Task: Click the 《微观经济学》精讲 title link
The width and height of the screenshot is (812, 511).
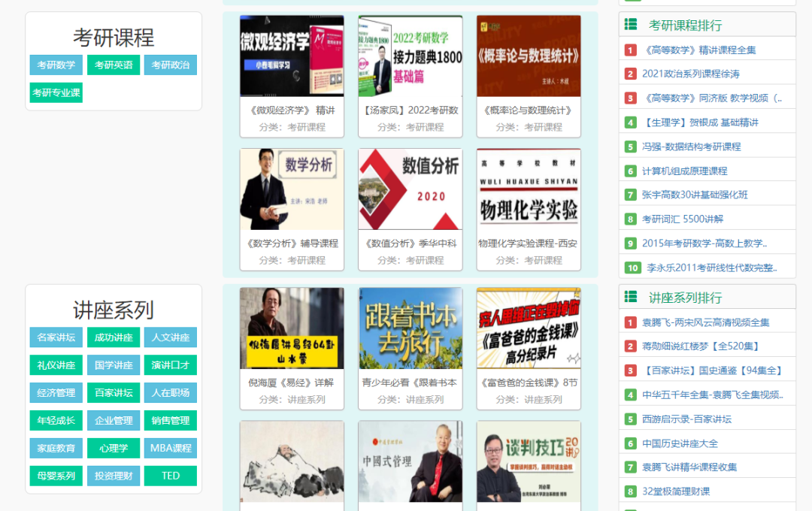Action: [292, 110]
